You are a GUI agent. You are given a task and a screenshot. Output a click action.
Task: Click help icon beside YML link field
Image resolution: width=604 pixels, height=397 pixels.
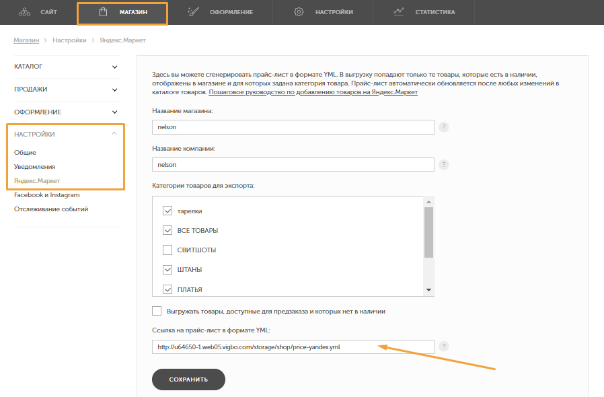point(444,347)
